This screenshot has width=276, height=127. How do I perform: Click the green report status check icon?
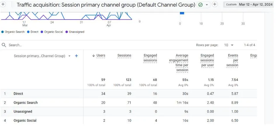coord(200,5)
